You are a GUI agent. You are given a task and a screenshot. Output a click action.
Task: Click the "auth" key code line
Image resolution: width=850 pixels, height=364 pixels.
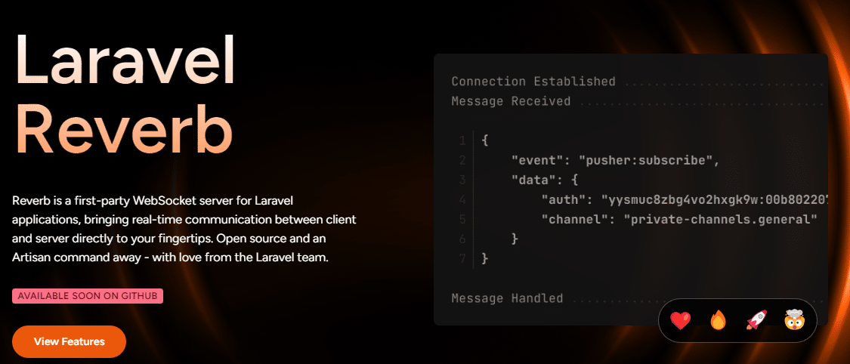[685, 200]
